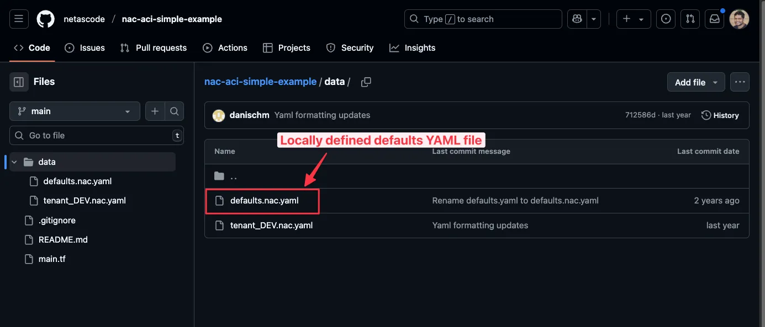Toggle the file tree search icon
Screen dimensions: 765x327
(175, 111)
